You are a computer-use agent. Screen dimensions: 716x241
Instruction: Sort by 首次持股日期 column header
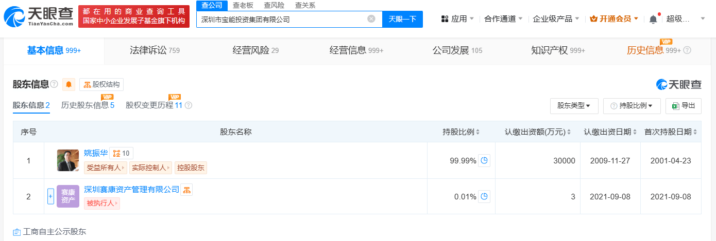pos(671,132)
